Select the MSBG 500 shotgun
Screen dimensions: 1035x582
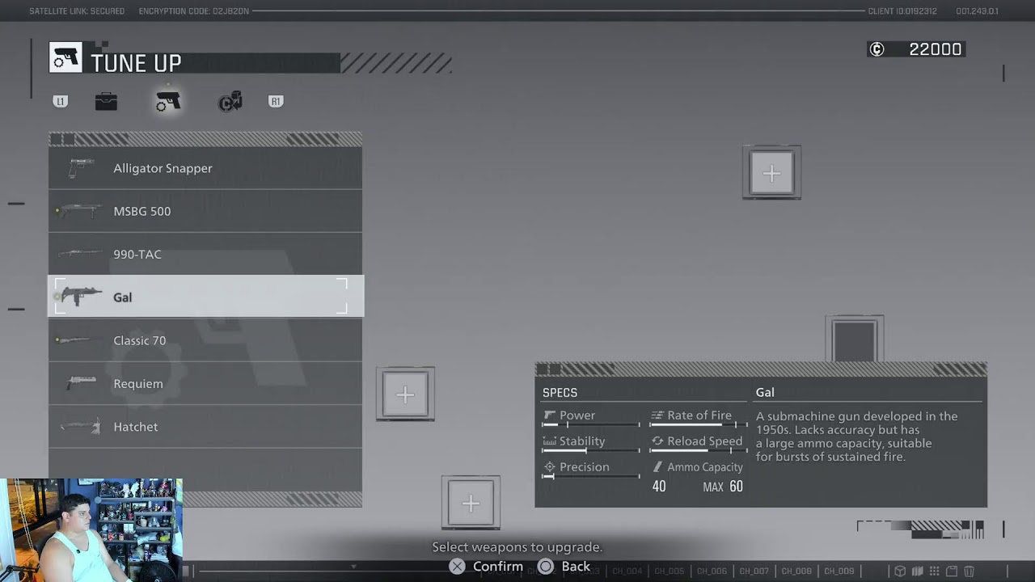point(205,211)
